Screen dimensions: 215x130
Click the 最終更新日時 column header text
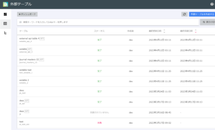(x=155, y=31)
